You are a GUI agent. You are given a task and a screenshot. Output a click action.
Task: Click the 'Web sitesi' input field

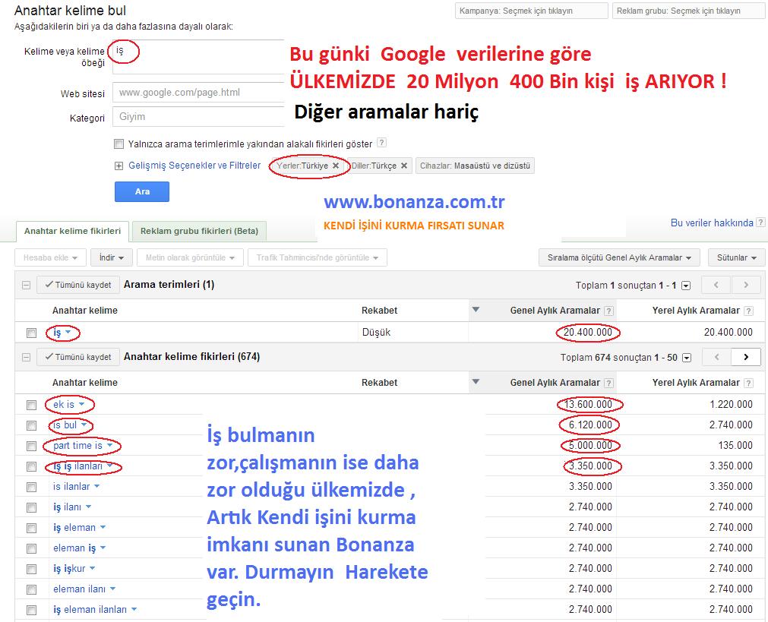pyautogui.click(x=198, y=92)
